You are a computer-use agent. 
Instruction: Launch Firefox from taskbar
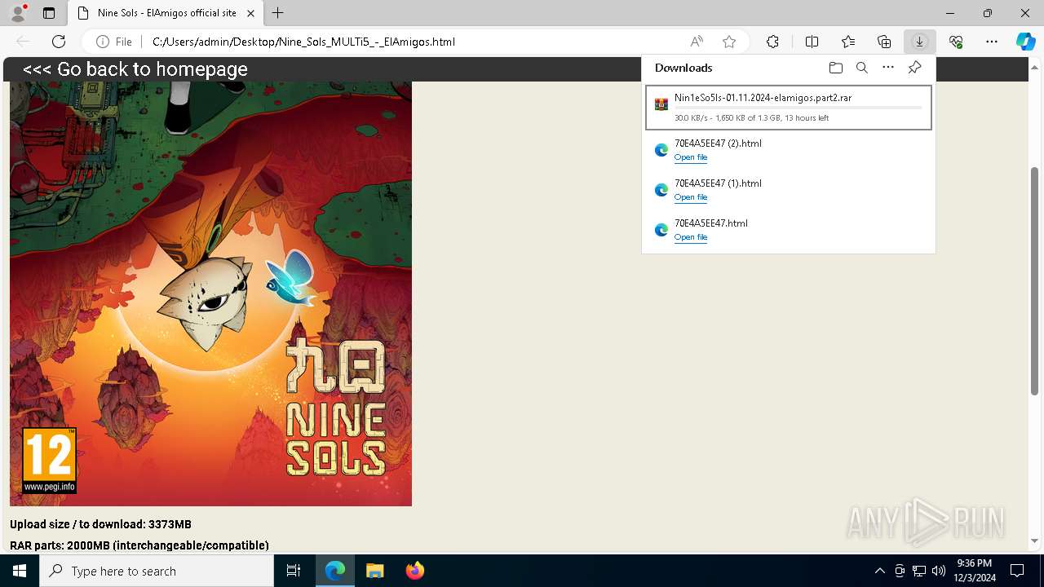click(414, 571)
